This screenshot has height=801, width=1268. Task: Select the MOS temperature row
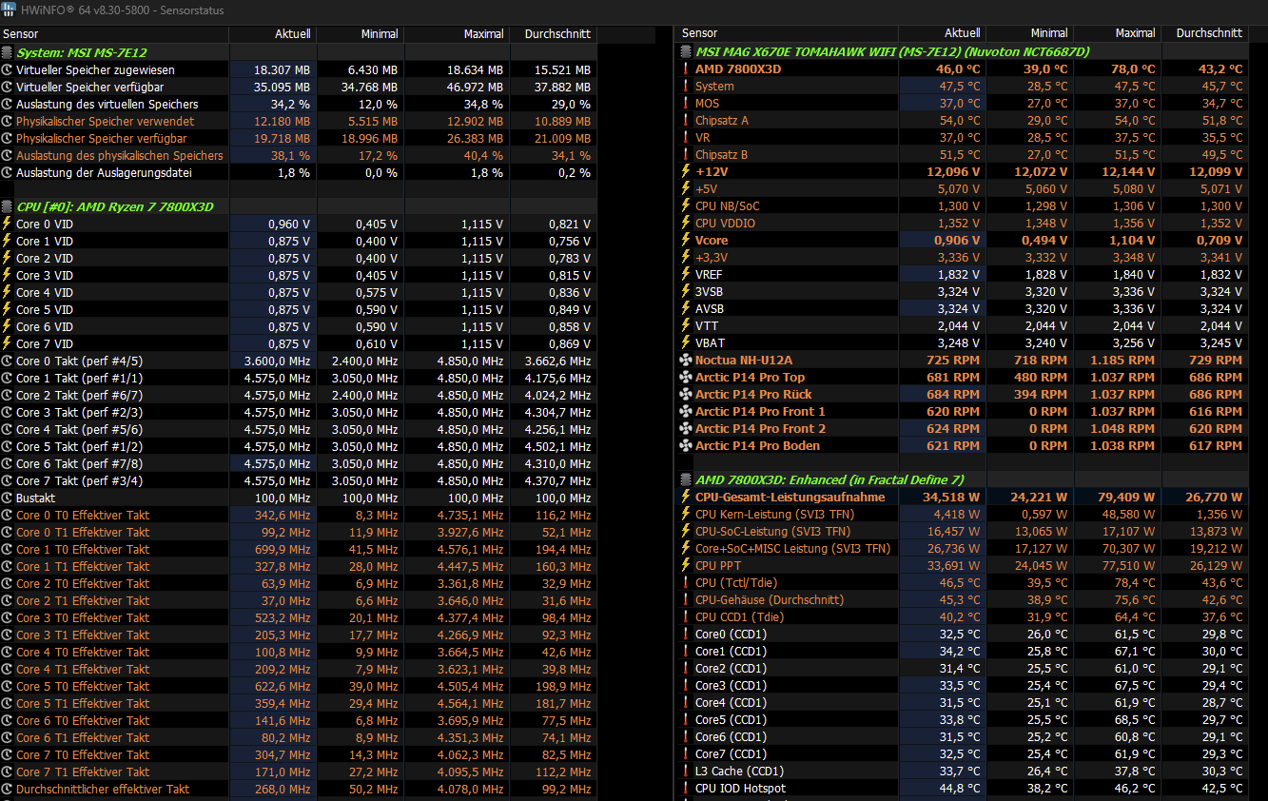click(961, 104)
